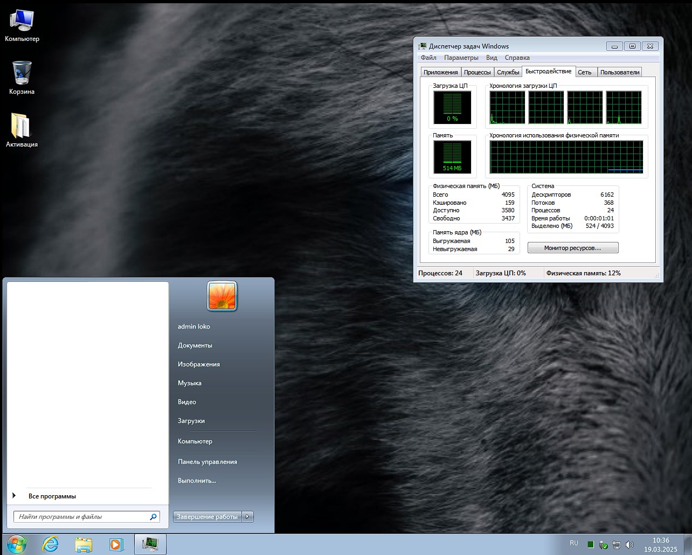Select the Быстродействие tab
Image resolution: width=692 pixels, height=555 pixels.
(x=549, y=71)
